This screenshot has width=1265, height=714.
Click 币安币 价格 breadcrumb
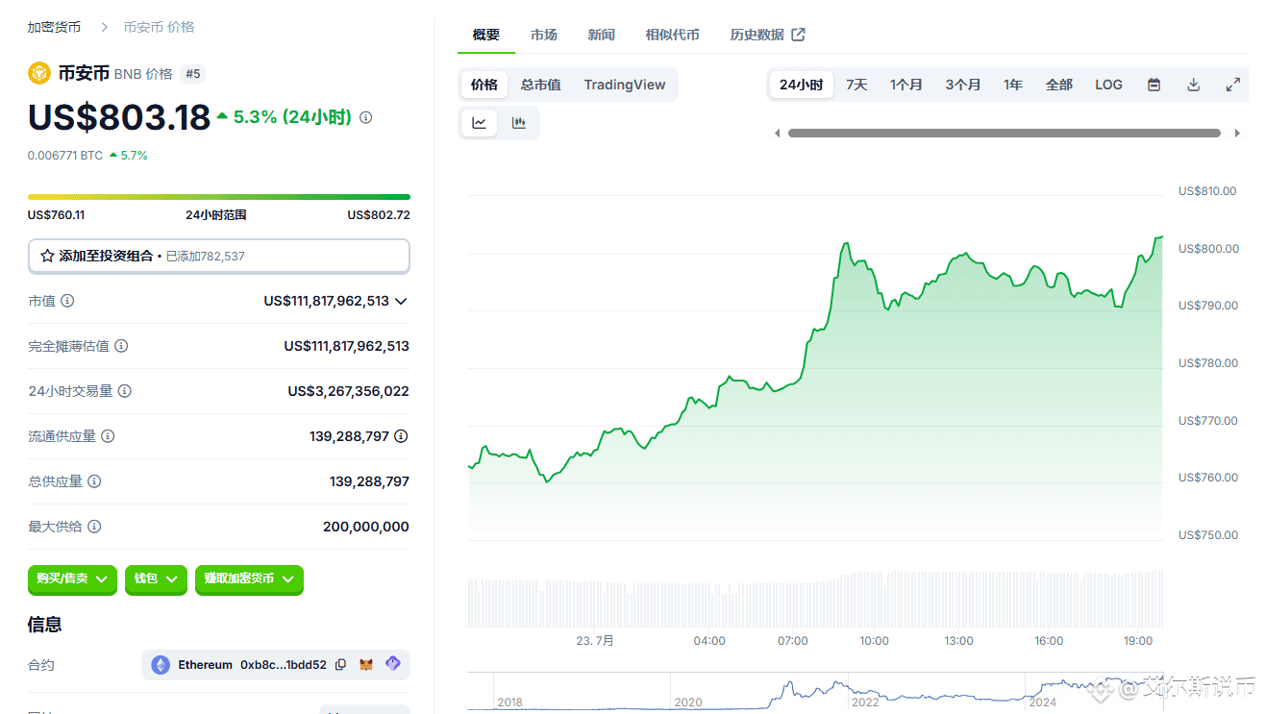pyautogui.click(x=160, y=27)
